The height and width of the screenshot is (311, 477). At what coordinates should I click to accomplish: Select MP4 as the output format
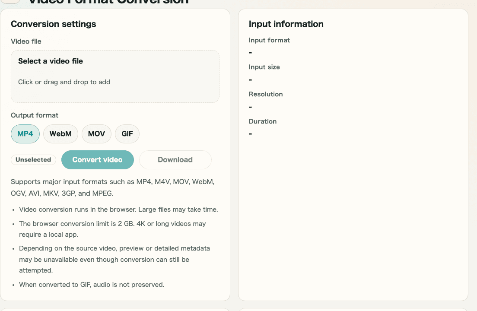[x=25, y=134]
